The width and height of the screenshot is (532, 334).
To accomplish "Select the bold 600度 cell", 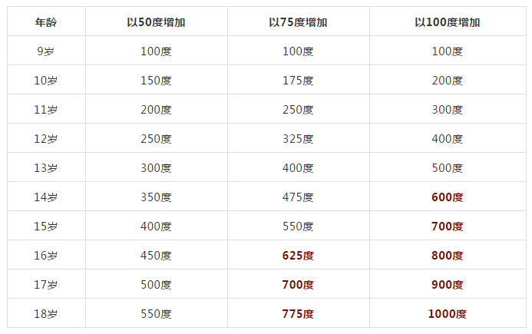I will (448, 197).
